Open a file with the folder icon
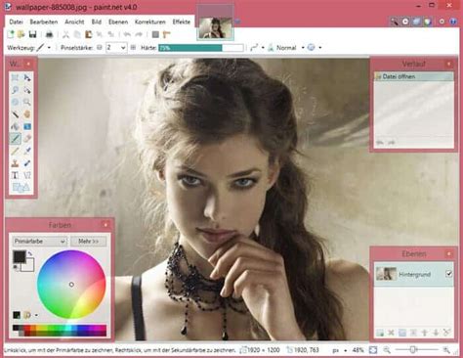This screenshot has width=463, height=358. 21,34
